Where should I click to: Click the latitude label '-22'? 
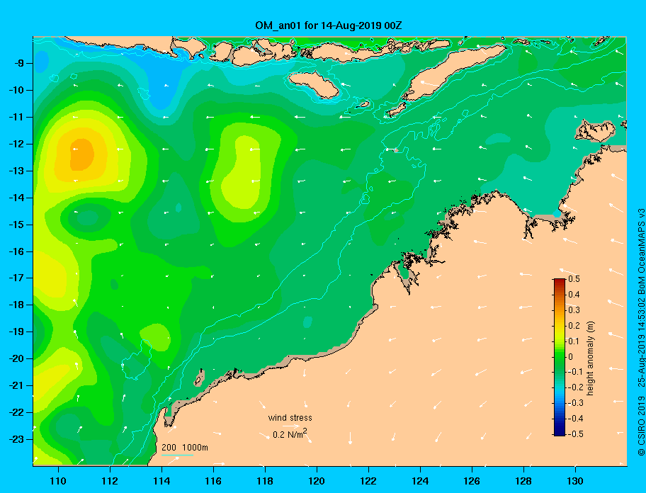point(16,412)
